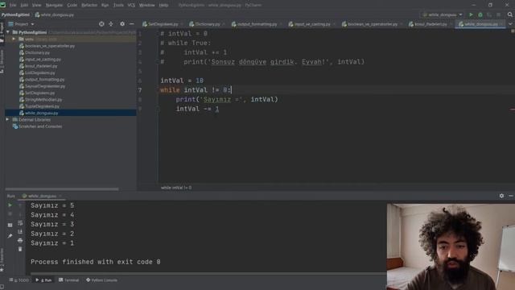Switch to output_formatting.py editor tab
515x290 pixels.
[257, 24]
